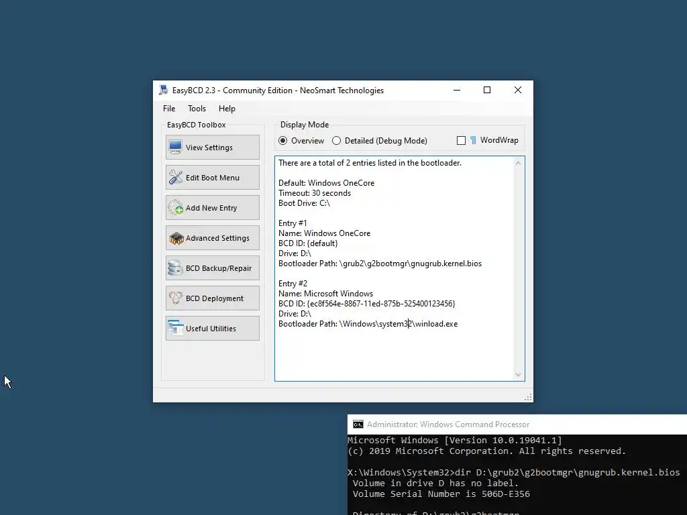Click the 'Name: Windows OneCore' line

click(x=324, y=233)
